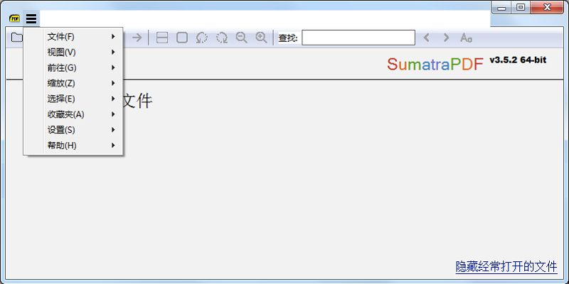This screenshot has height=284, width=569.
Task: Focus the 查找 search input field
Action: [x=358, y=38]
